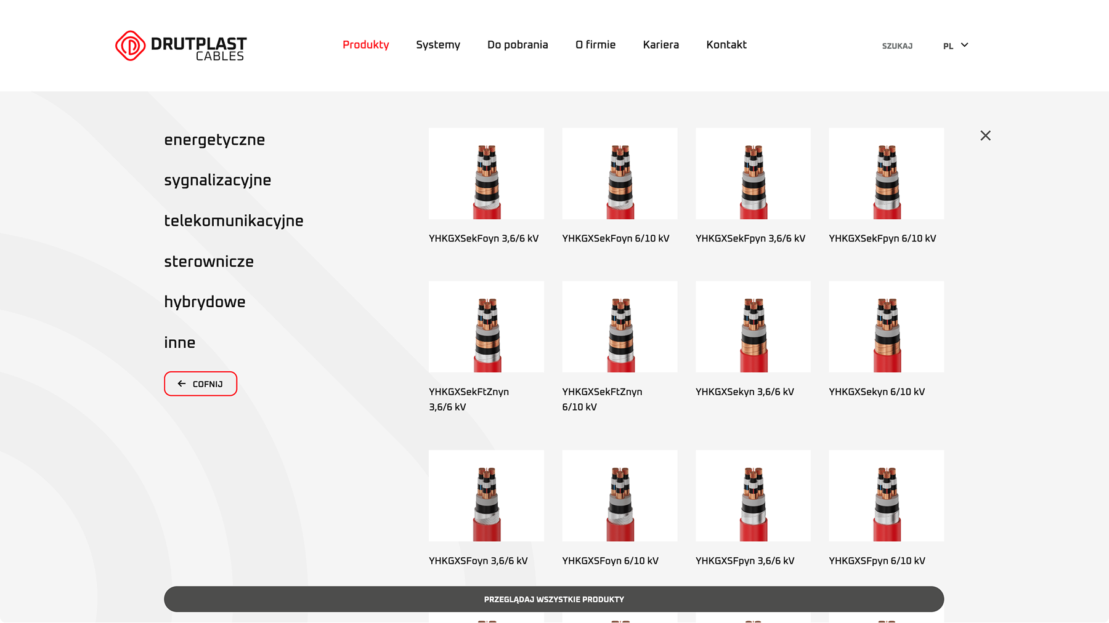Open the Kariera page
Viewport: 1109px width, 623px height.
(660, 45)
